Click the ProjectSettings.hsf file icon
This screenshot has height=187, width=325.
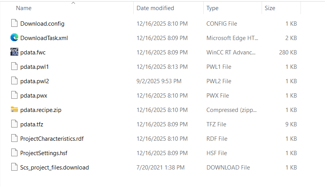14,153
